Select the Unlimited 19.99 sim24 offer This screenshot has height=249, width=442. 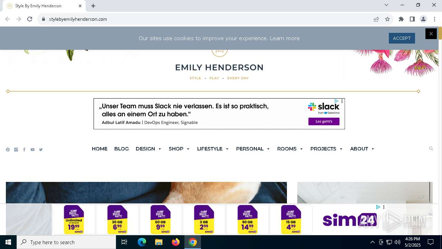click(x=74, y=220)
